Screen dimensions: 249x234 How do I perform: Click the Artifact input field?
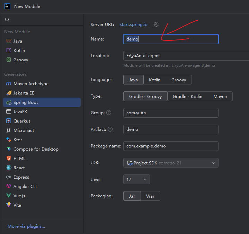(171, 129)
